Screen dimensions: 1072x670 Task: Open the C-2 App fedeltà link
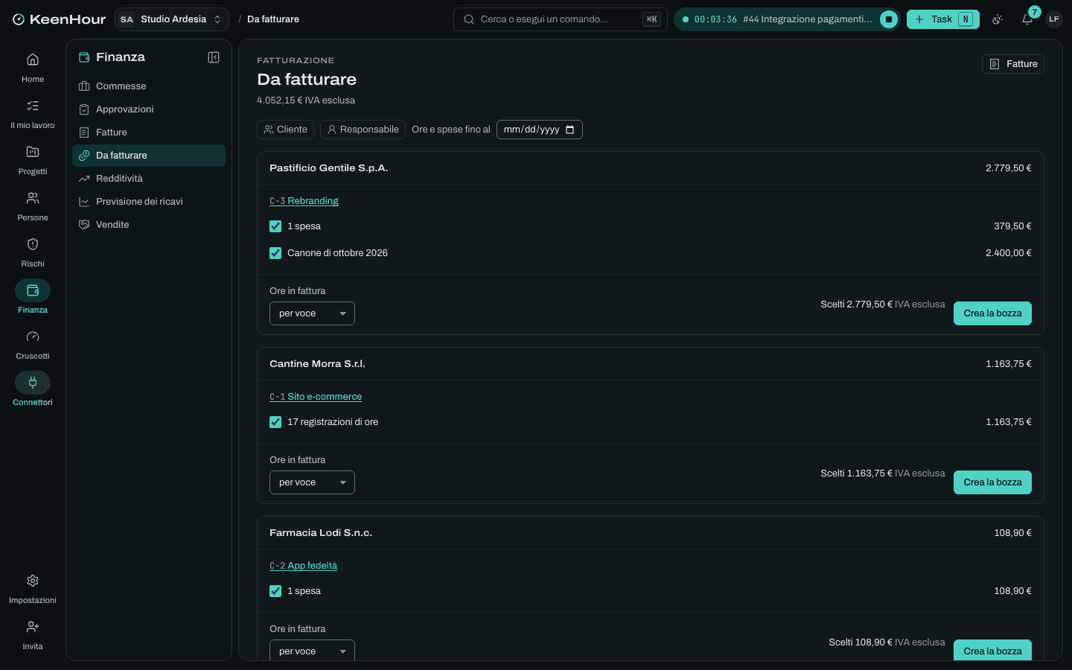click(303, 566)
